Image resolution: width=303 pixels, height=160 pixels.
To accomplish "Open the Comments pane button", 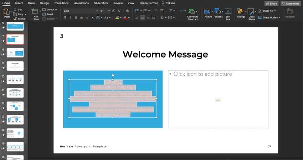I will (291, 4).
